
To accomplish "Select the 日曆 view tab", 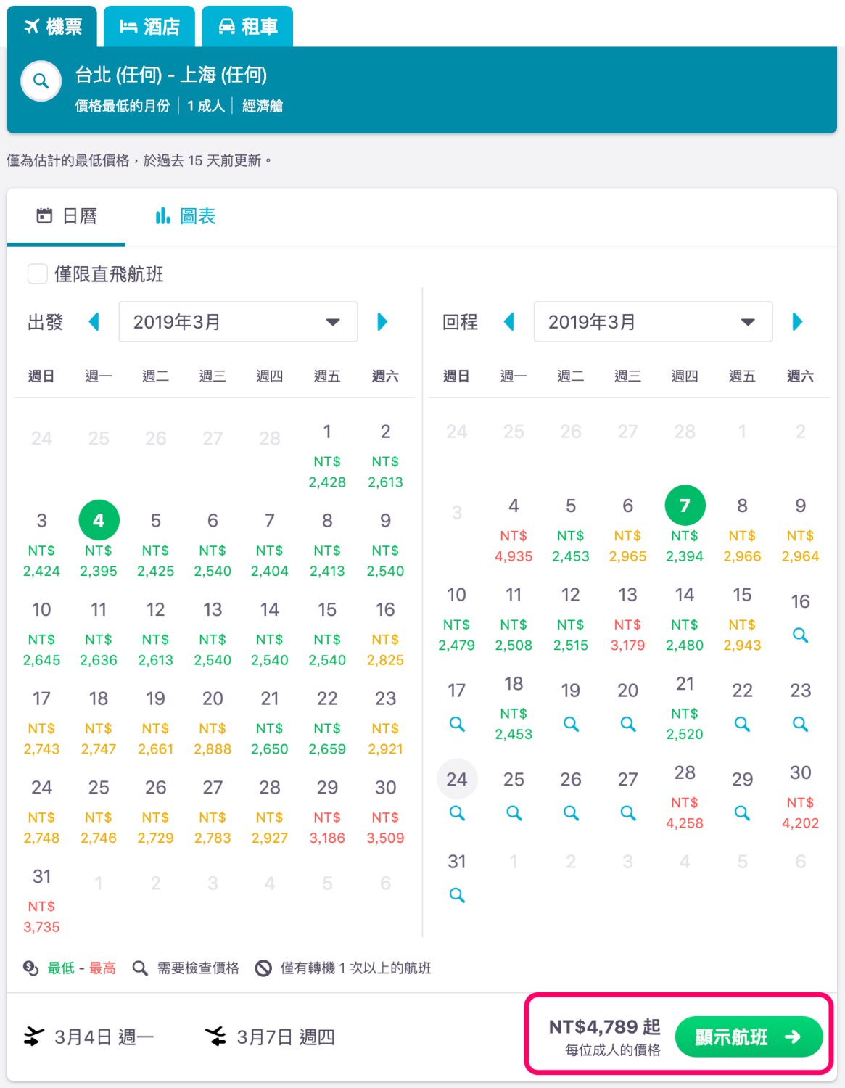I will point(66,216).
